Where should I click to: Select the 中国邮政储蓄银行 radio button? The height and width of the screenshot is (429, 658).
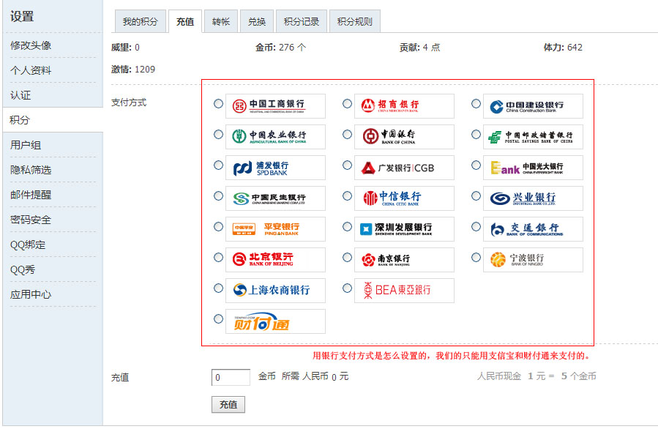click(476, 134)
